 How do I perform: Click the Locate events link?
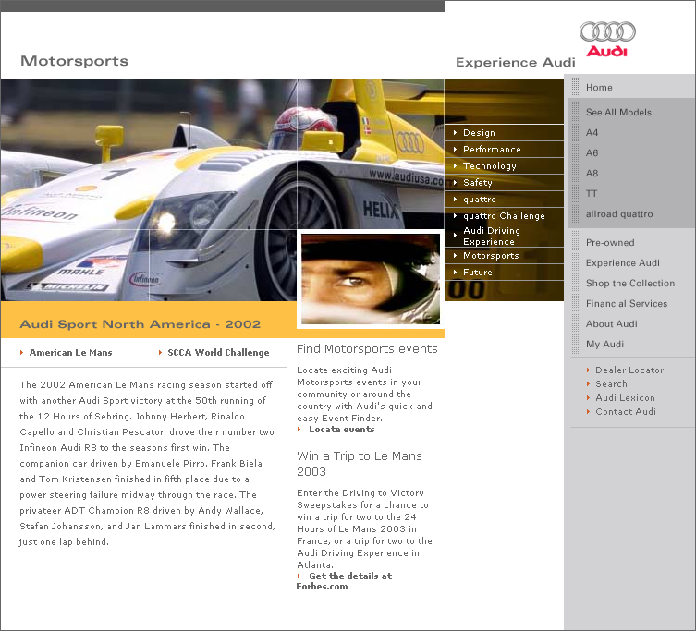(342, 429)
